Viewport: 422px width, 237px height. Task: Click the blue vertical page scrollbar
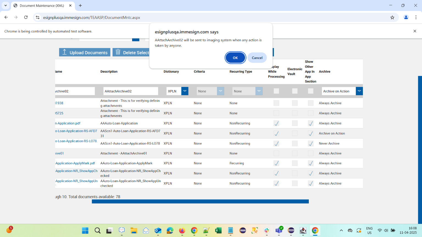[x=420, y=150]
